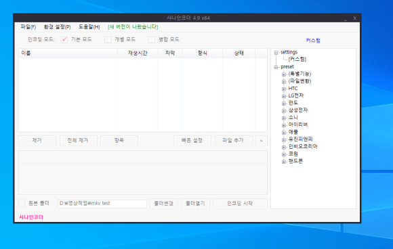The image size is (393, 249).
Task: Open 빠른 설정 quick settings
Action: click(192, 141)
